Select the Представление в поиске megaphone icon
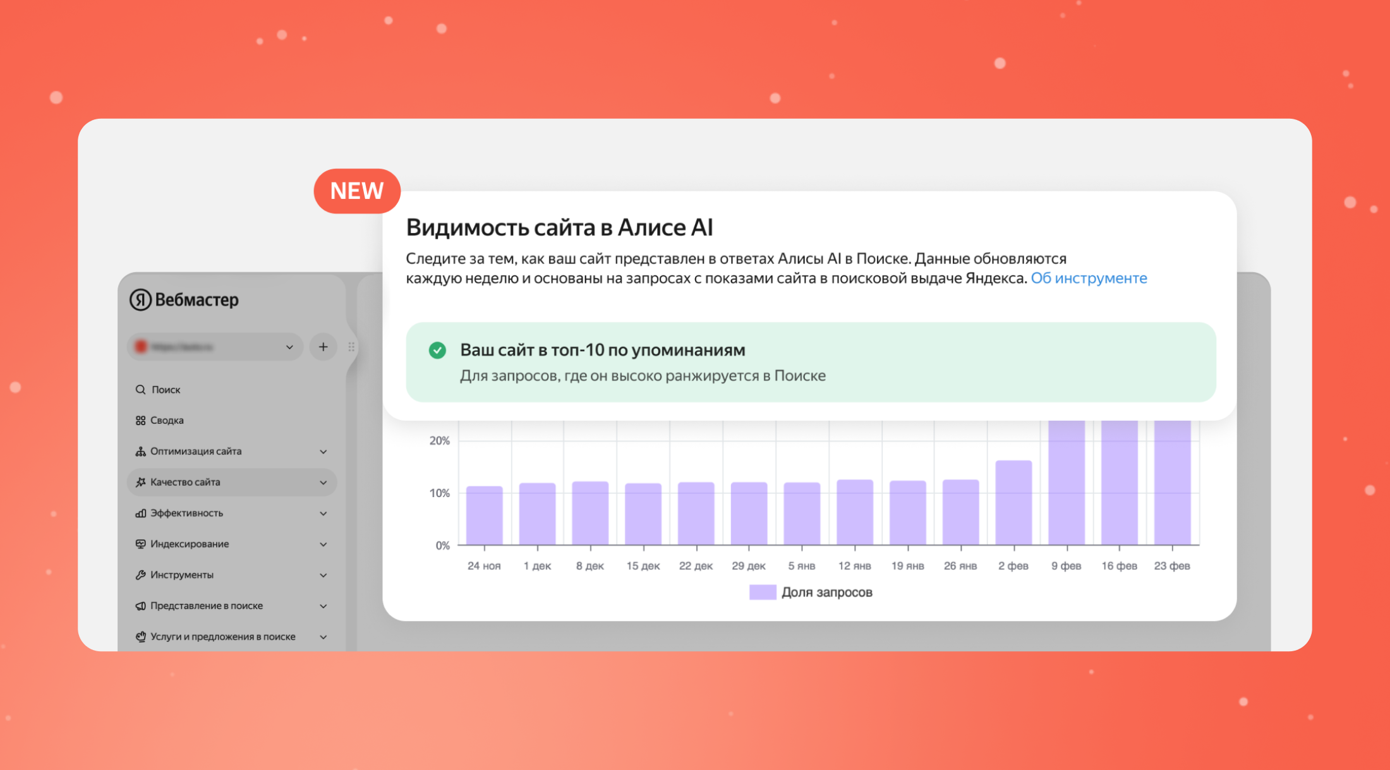 point(140,605)
